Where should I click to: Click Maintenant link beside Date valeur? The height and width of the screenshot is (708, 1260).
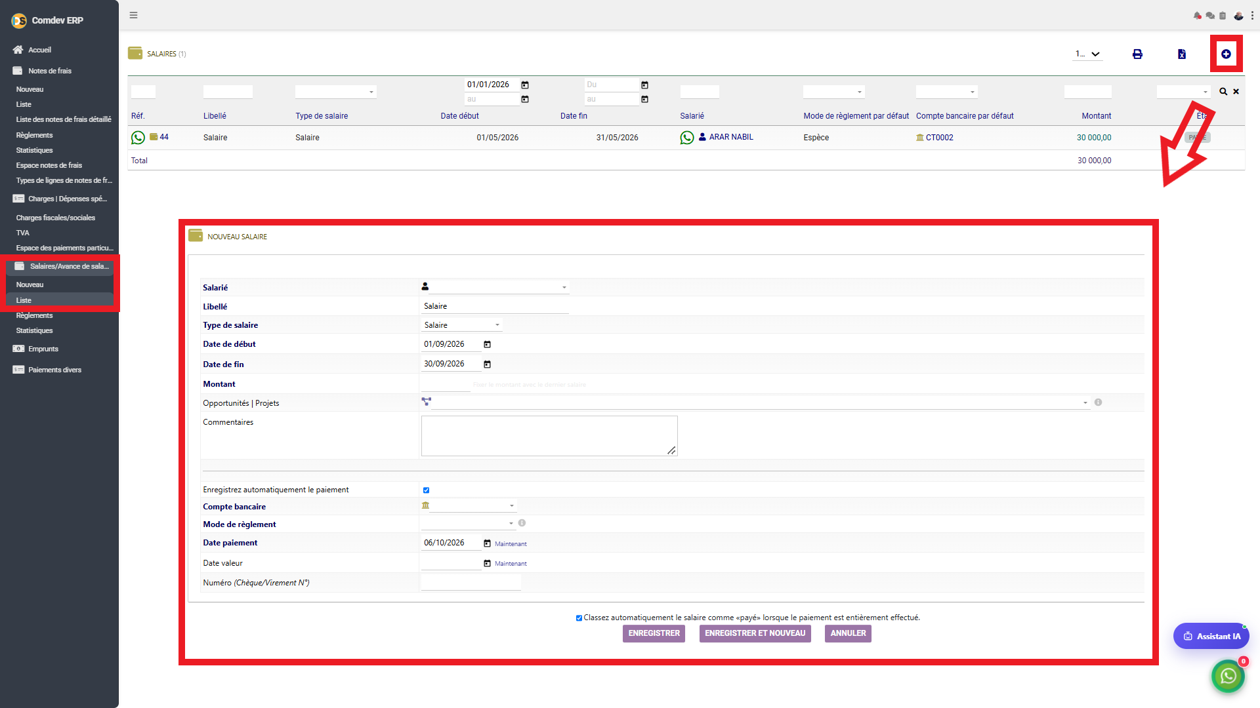(511, 564)
